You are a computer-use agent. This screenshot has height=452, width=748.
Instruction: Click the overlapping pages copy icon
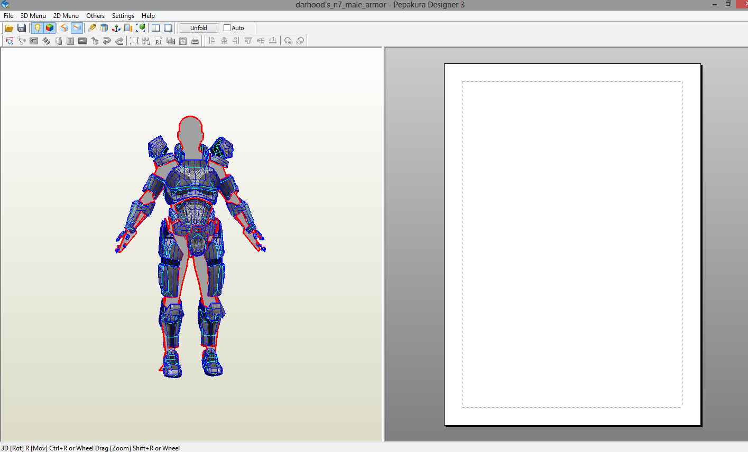point(171,41)
